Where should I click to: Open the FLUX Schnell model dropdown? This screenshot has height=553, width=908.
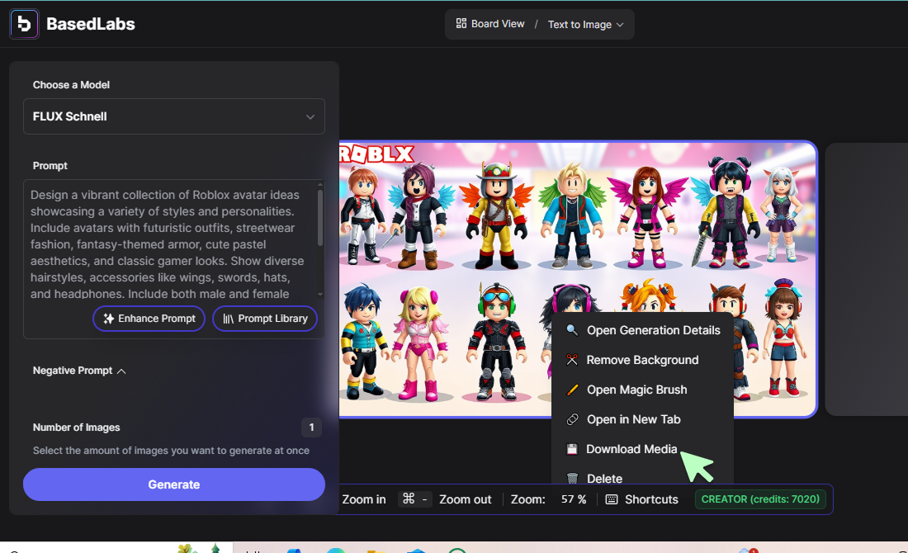click(173, 116)
